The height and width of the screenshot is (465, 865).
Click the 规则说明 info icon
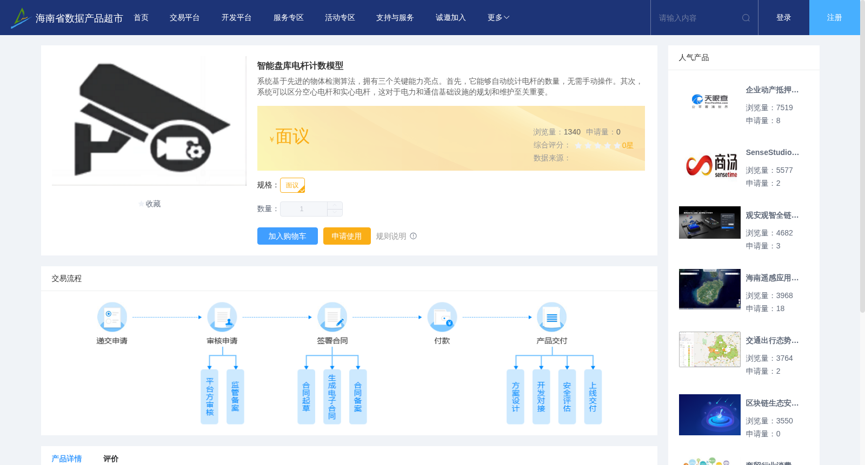[x=414, y=236]
